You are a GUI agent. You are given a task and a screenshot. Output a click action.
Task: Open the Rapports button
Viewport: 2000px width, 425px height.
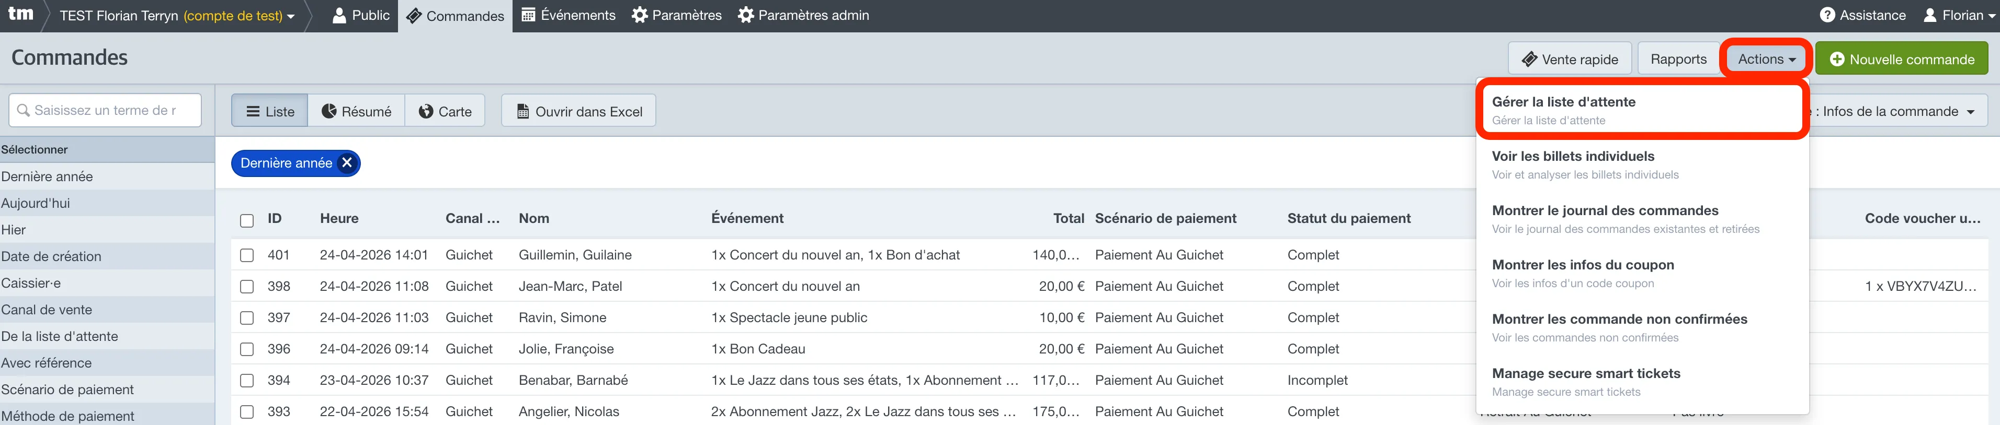pyautogui.click(x=1678, y=59)
